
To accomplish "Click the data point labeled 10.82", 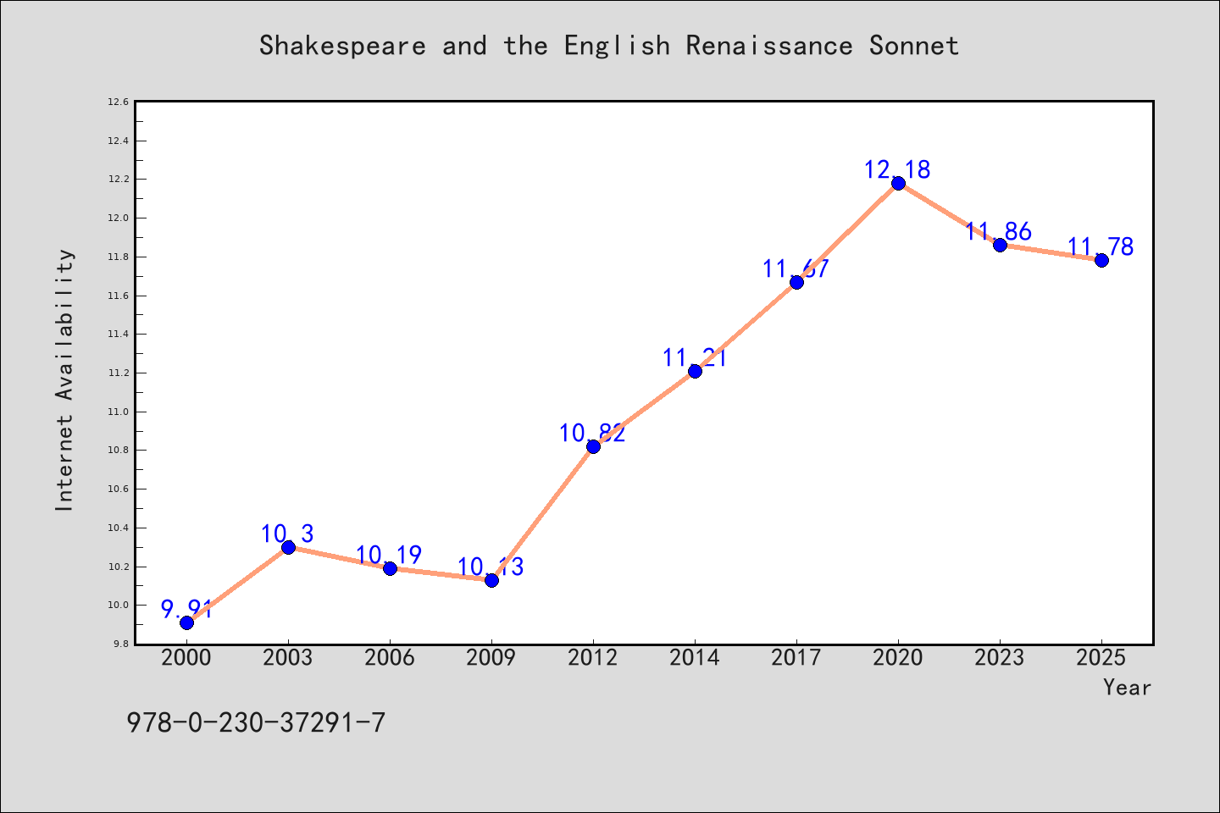I will pos(593,446).
